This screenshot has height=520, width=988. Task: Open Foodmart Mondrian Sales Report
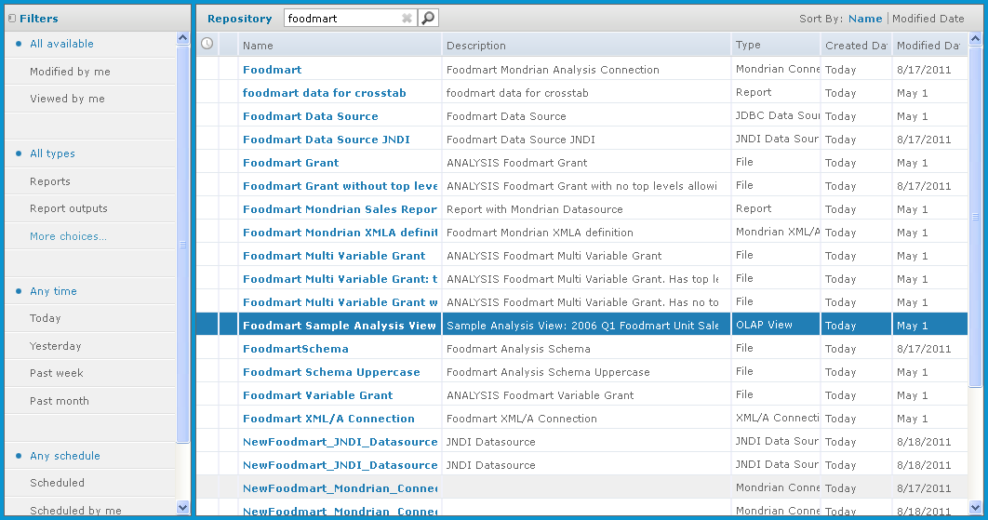(340, 209)
